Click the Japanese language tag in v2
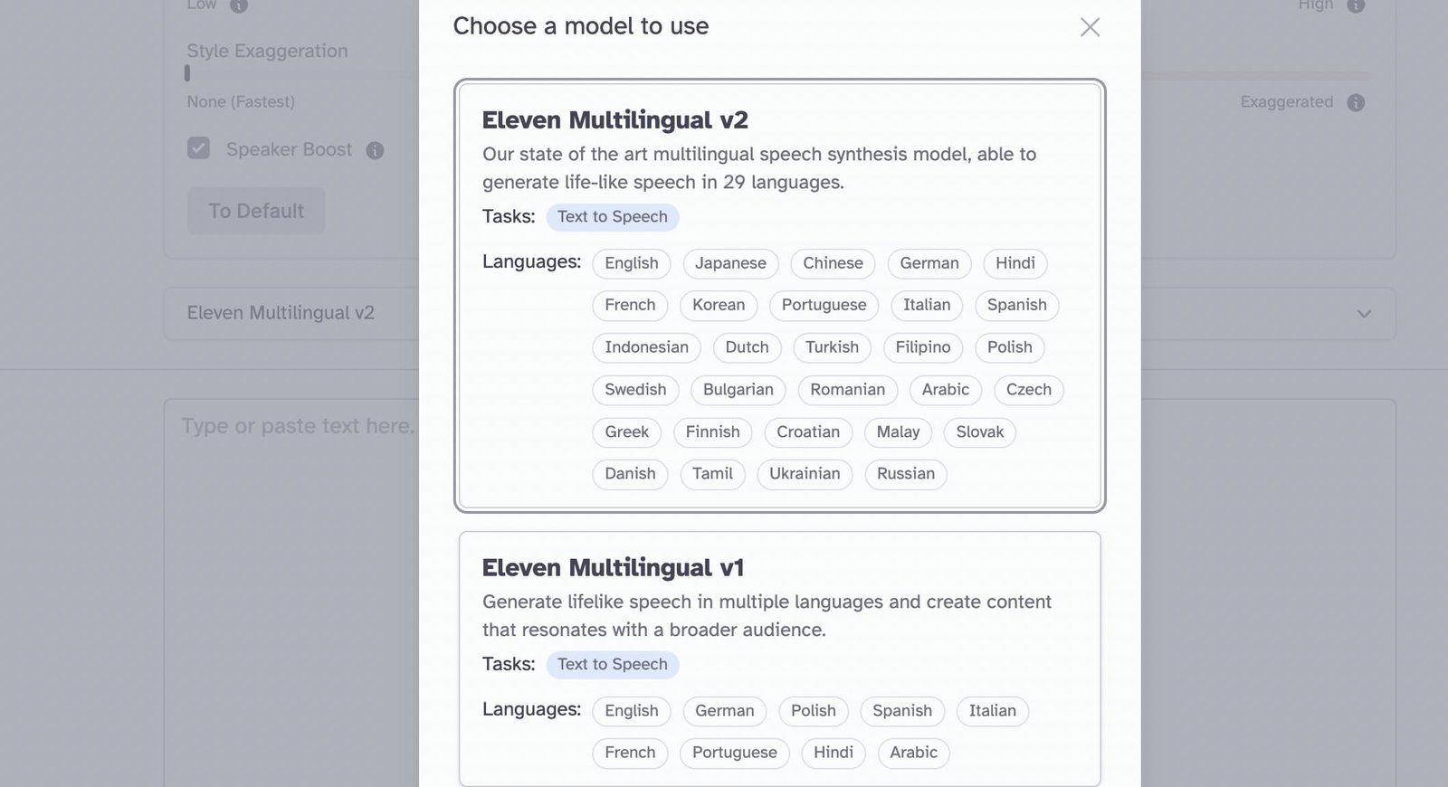Screen dimensions: 1448x787 pyautogui.click(x=730, y=263)
